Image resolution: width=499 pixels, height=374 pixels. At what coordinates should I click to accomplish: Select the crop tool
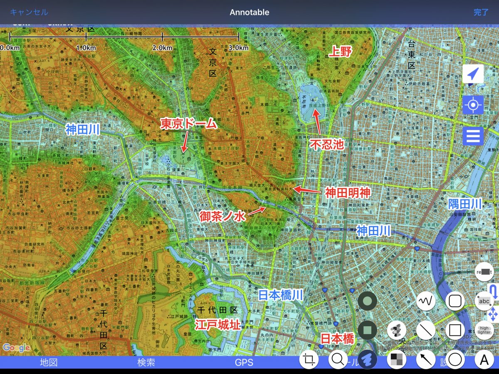(309, 359)
